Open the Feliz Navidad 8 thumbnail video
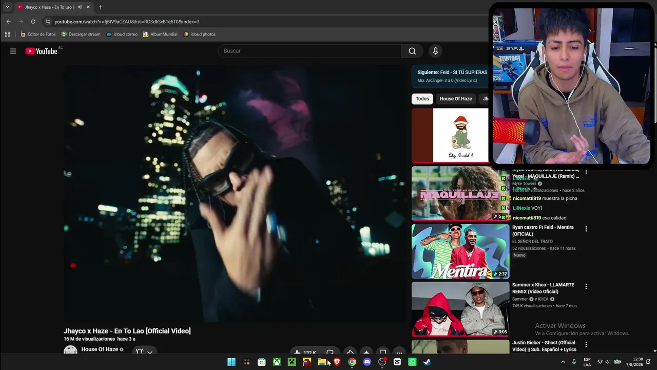The image size is (657, 370). pyautogui.click(x=450, y=135)
